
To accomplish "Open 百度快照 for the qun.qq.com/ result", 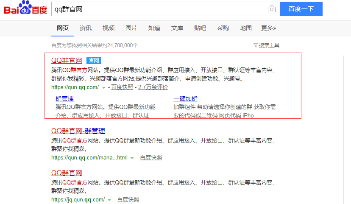I will [122, 87].
